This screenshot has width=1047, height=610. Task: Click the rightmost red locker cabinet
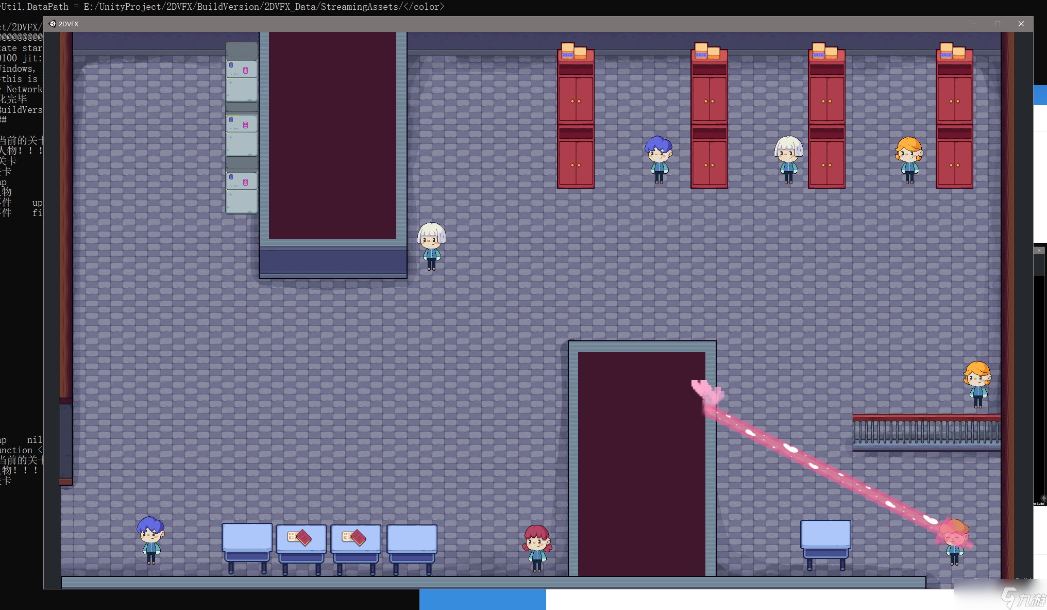(x=954, y=119)
